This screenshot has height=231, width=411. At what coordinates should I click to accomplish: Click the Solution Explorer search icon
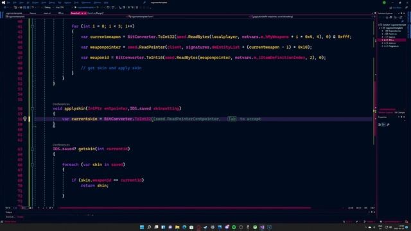tap(403, 21)
